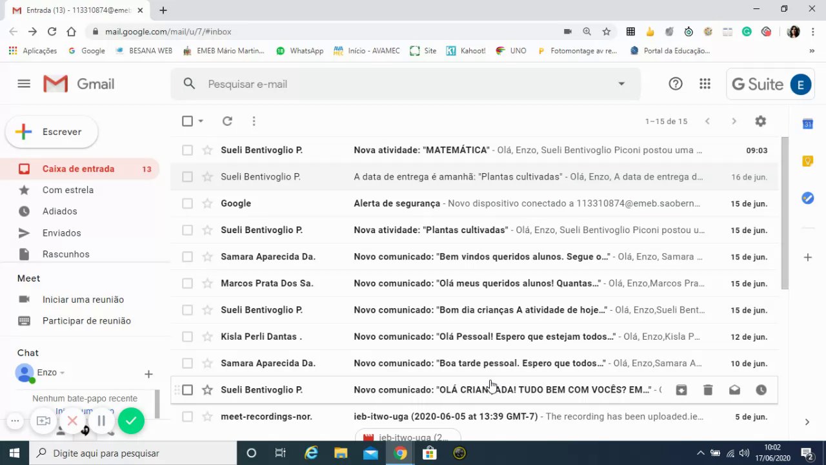Screen dimensions: 826x465
Task: Open the Kahoot! bookmark
Action: pyautogui.click(x=466, y=50)
